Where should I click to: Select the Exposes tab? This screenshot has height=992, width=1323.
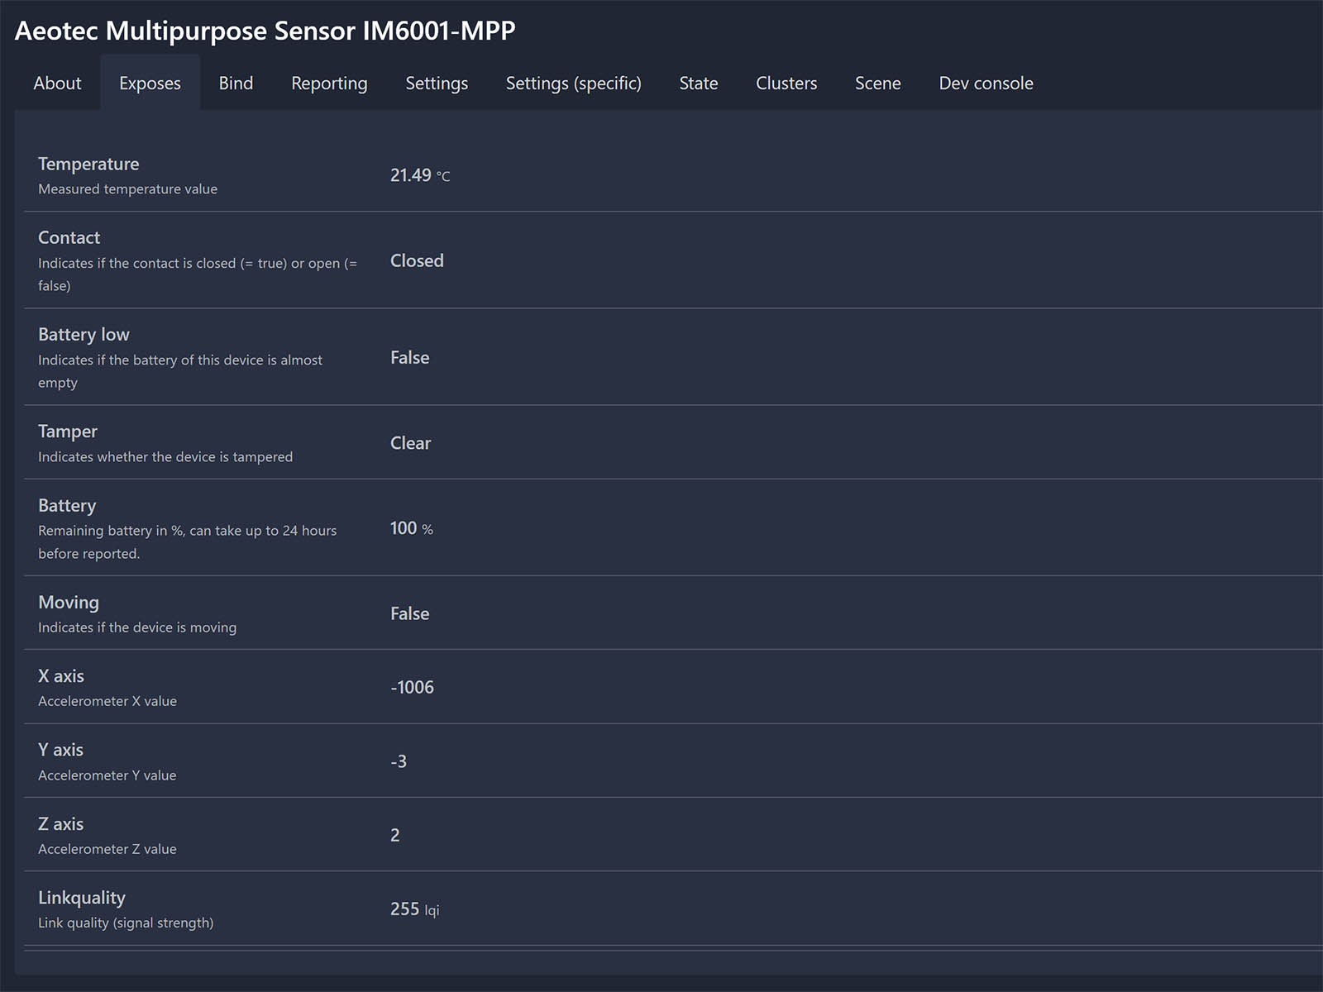[x=150, y=83]
